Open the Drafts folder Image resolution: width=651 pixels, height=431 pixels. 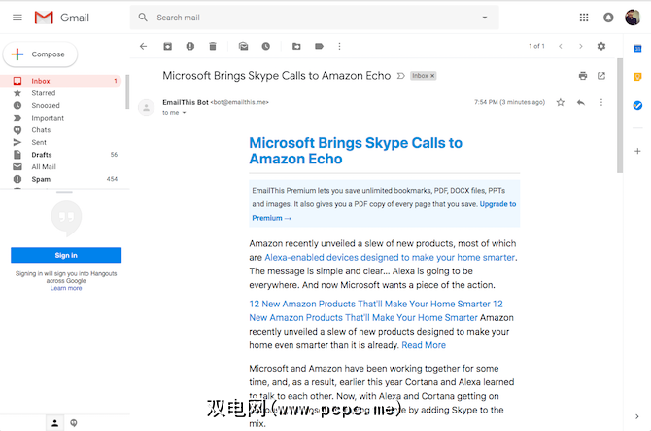[x=42, y=155]
